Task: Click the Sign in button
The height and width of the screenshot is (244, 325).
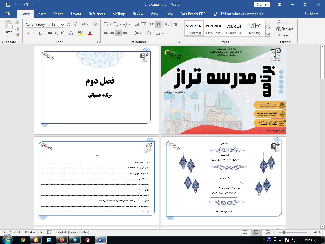Action: coord(262,5)
